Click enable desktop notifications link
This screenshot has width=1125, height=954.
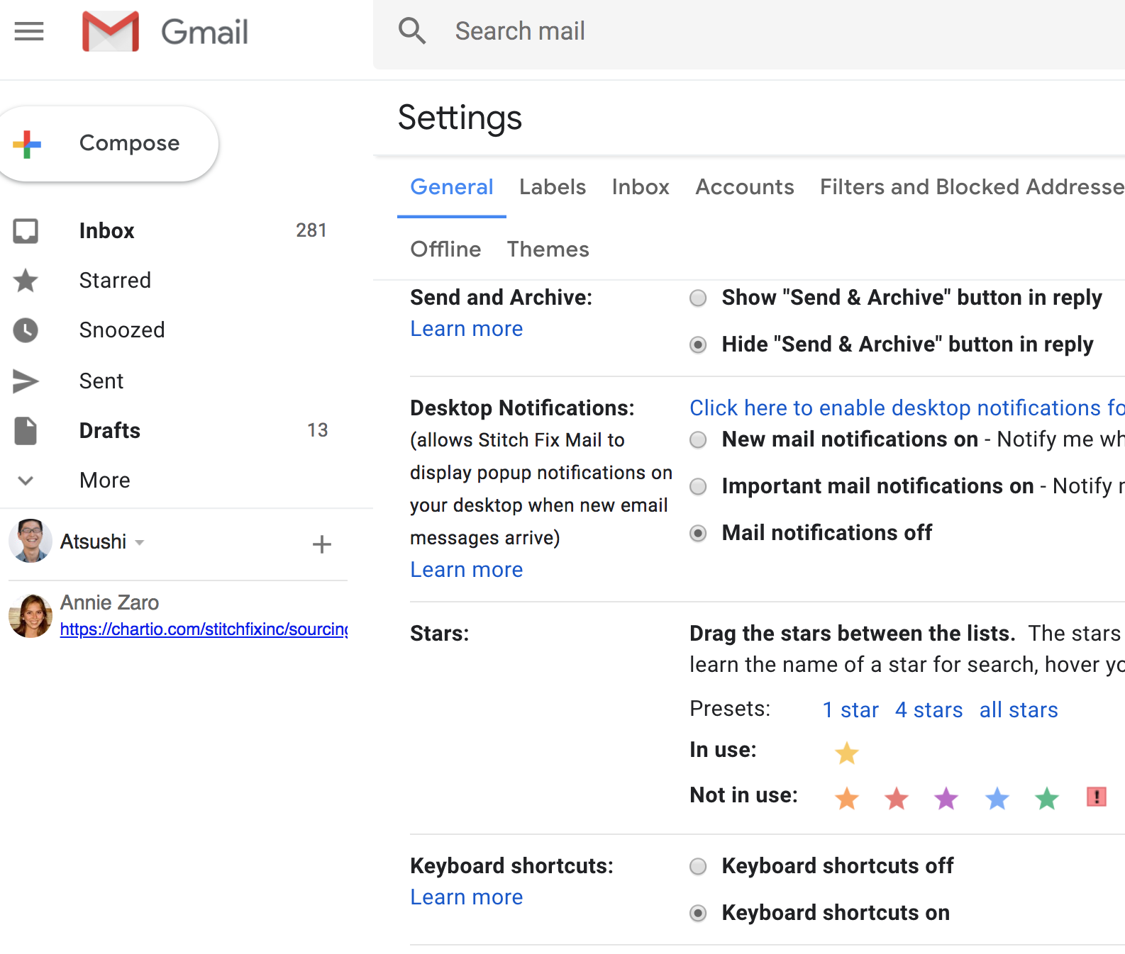click(x=907, y=408)
